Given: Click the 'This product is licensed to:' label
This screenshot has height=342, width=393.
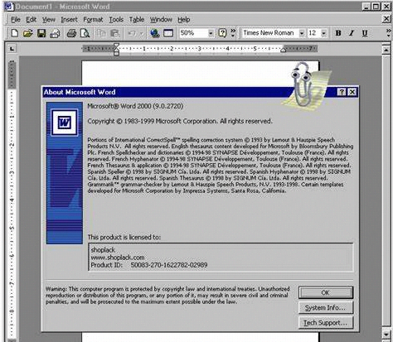Looking at the screenshot, I should pyautogui.click(x=124, y=237).
